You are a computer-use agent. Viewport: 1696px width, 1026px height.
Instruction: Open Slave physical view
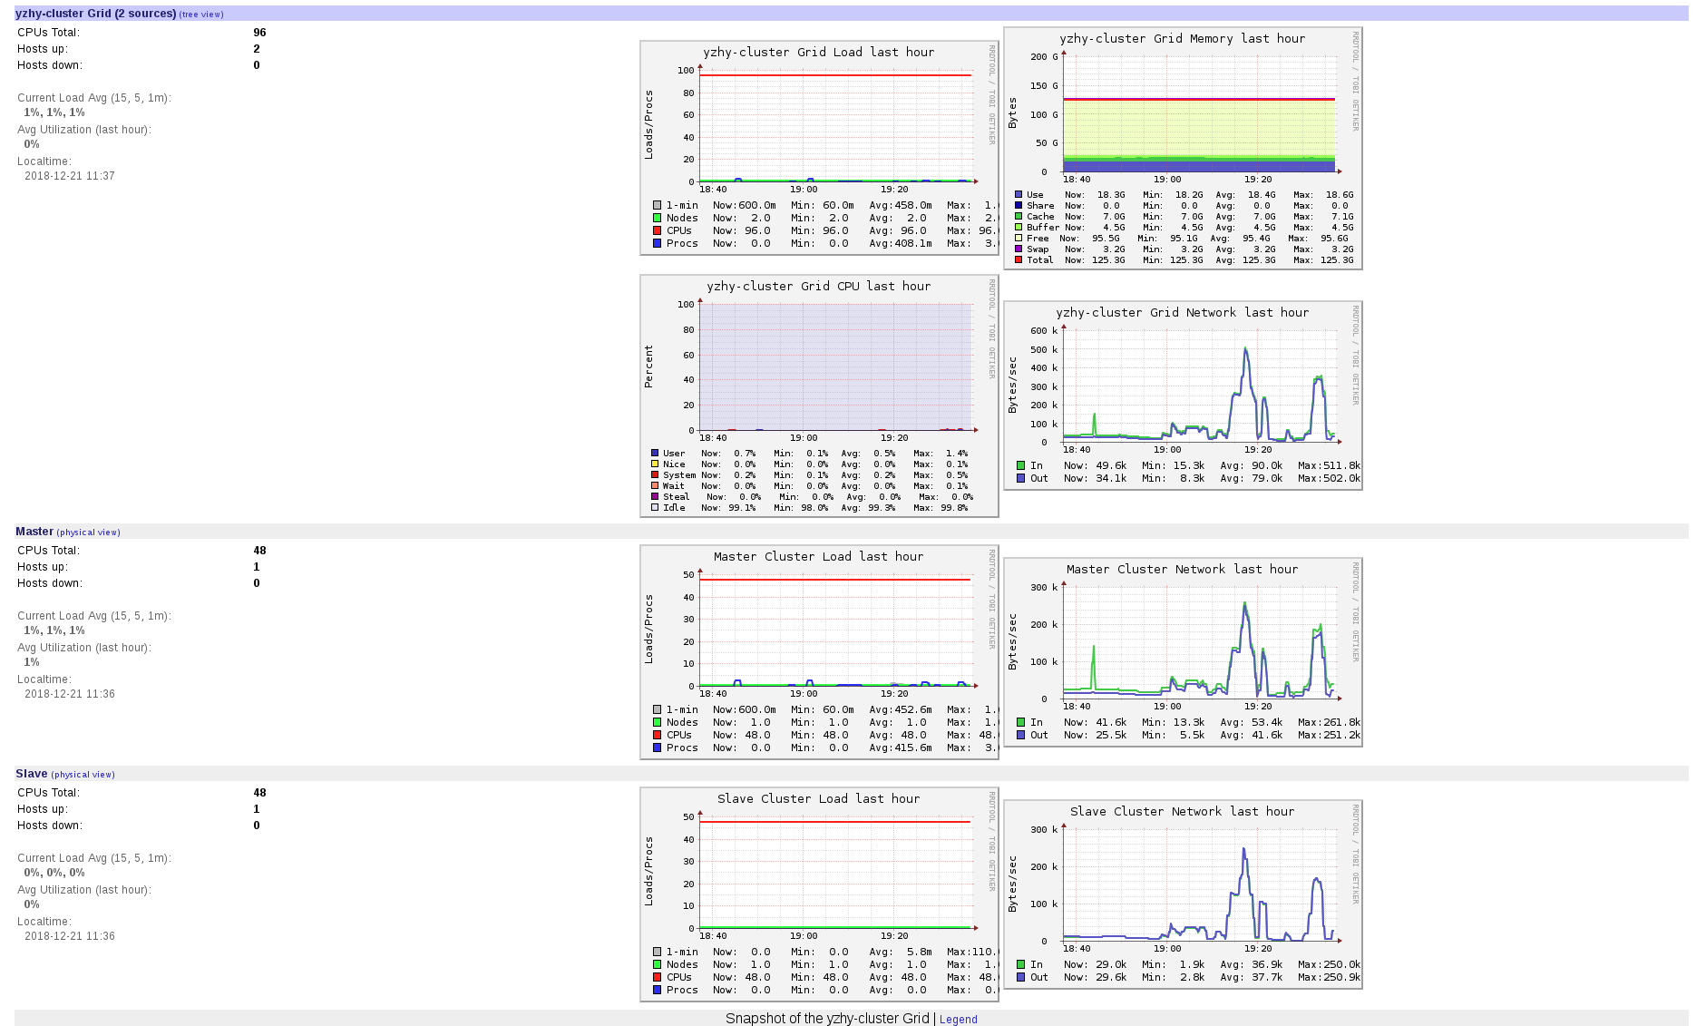click(x=83, y=775)
